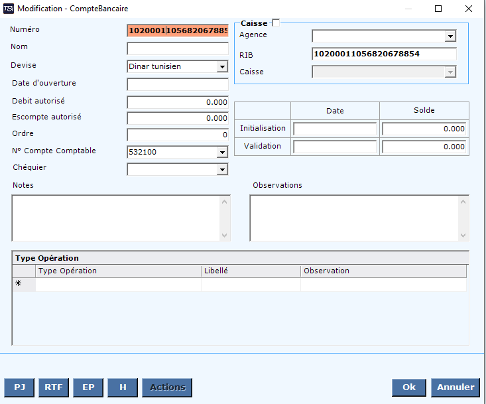The height and width of the screenshot is (404, 486).
Task: Expand the N° Compte Comptable dropdown
Action: [222, 152]
